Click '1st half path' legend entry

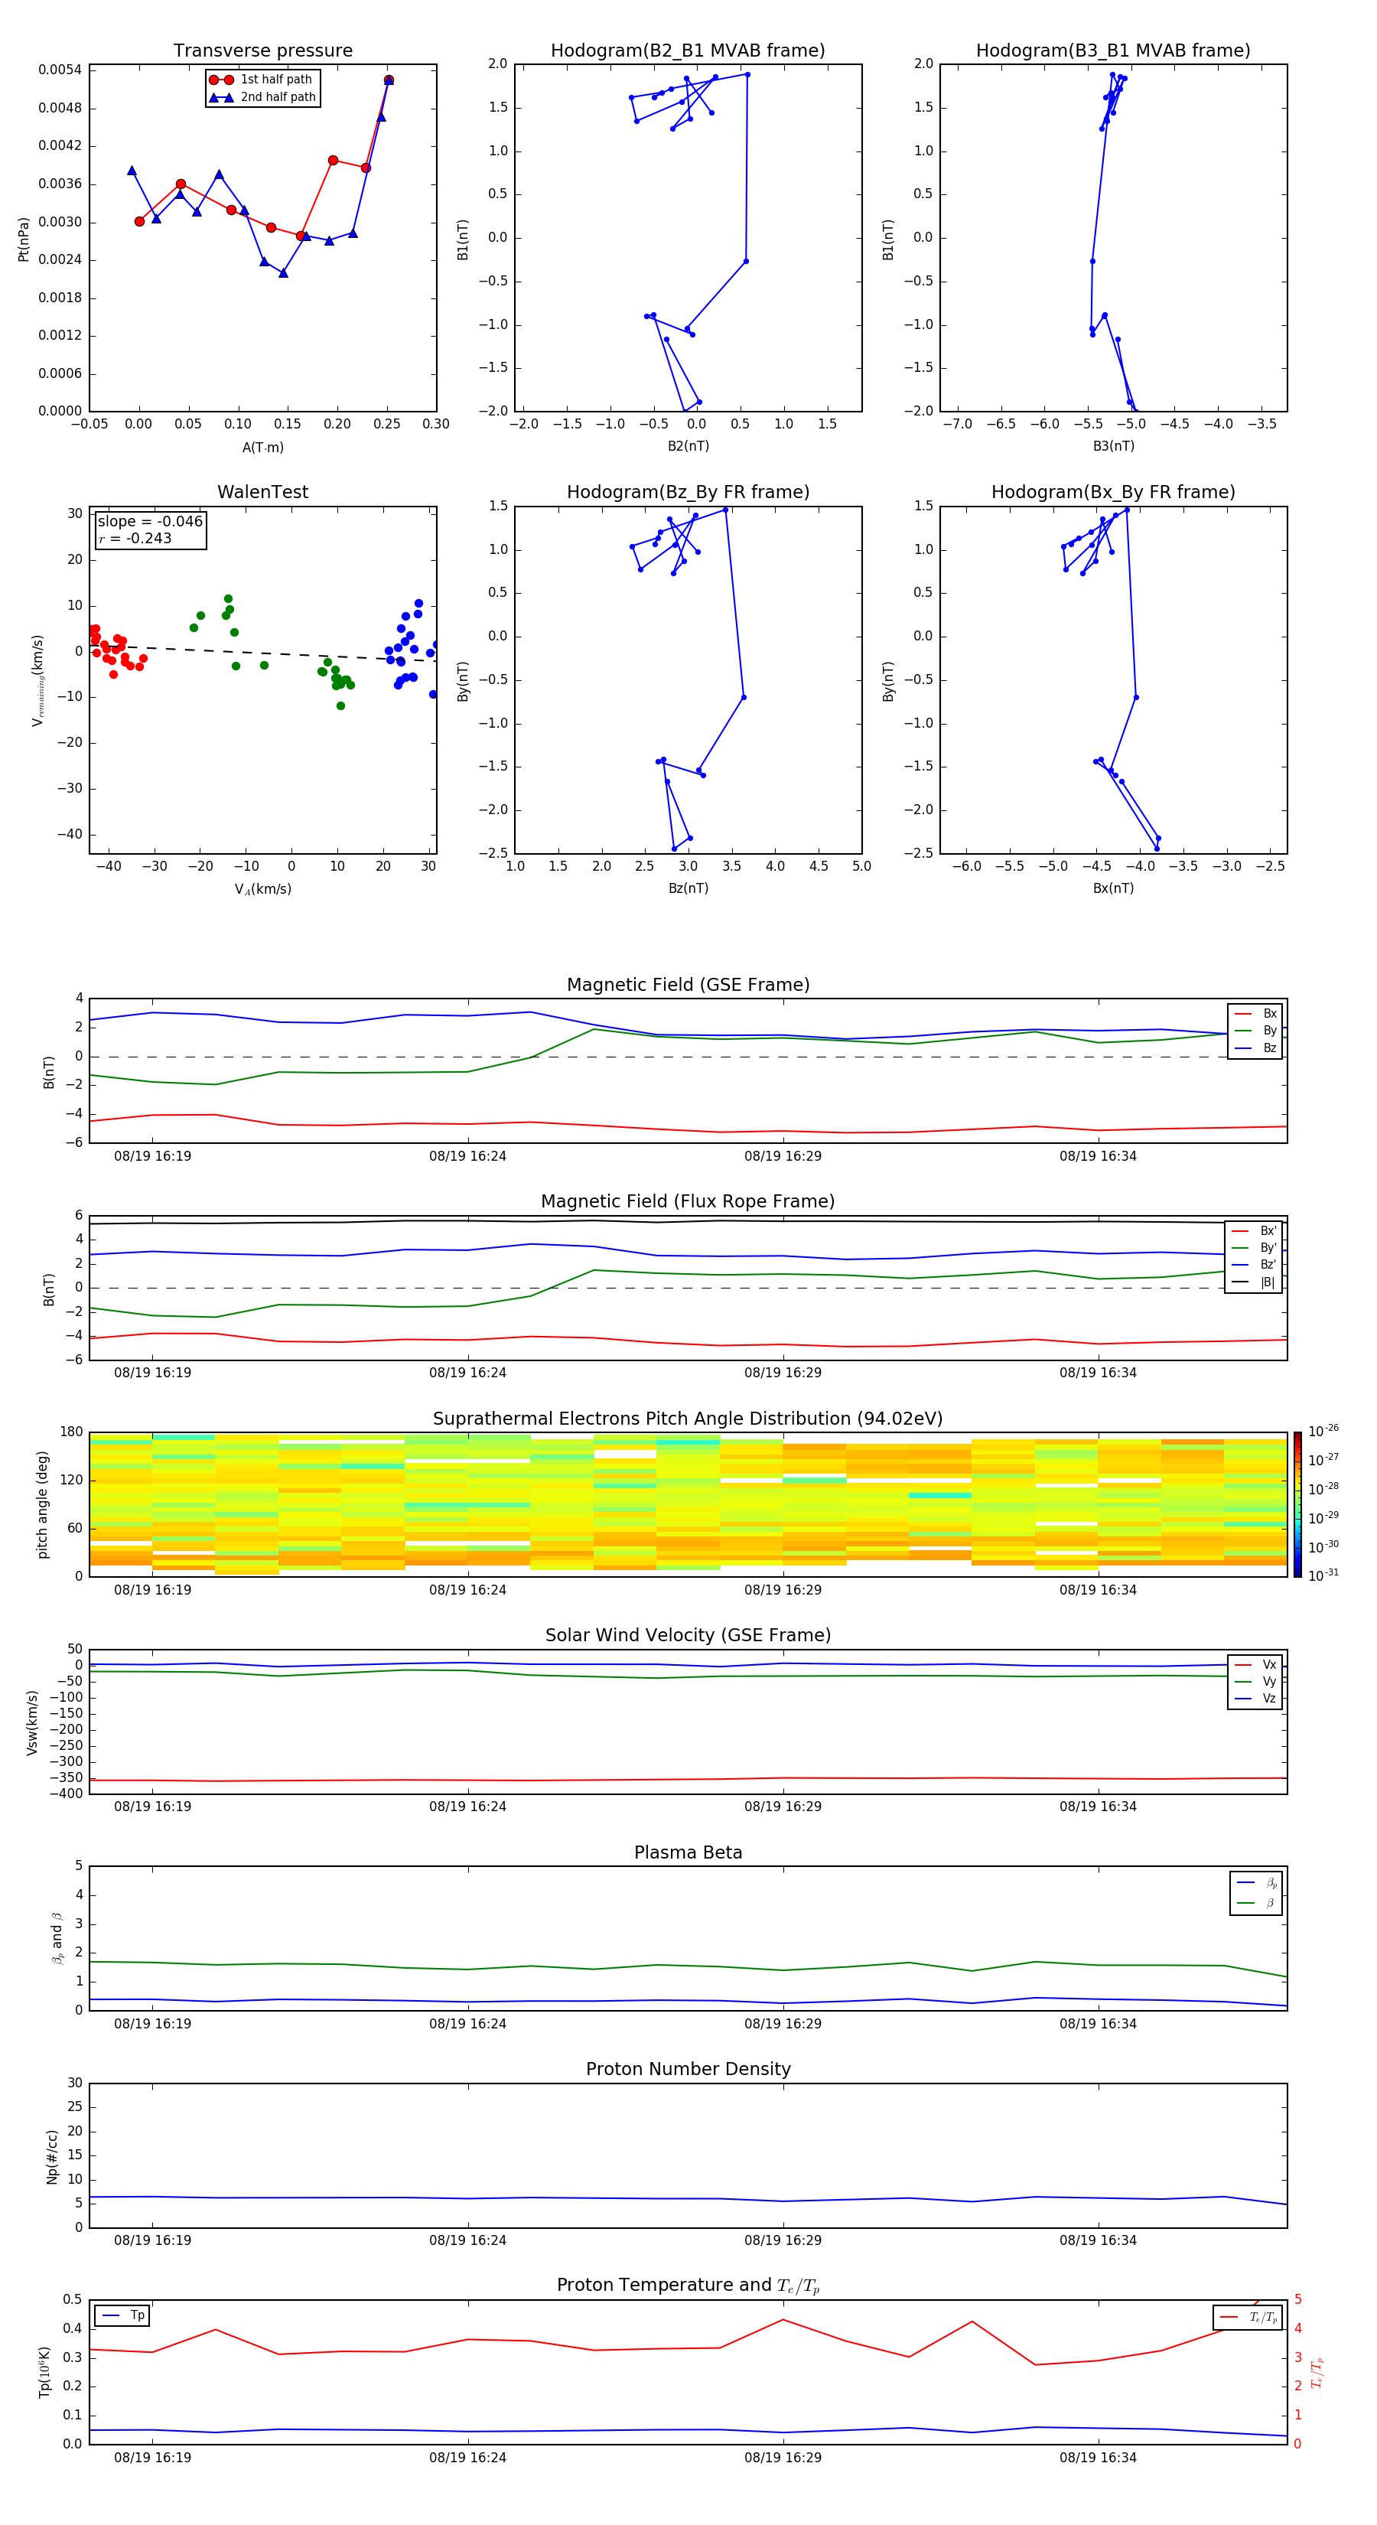(262, 80)
